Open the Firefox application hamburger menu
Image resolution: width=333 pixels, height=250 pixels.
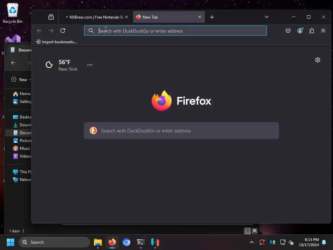point(323,31)
